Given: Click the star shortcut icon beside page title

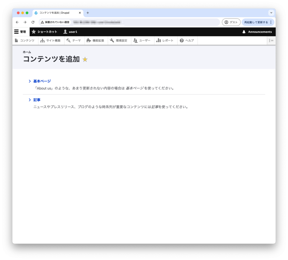Looking at the screenshot, I should (85, 59).
